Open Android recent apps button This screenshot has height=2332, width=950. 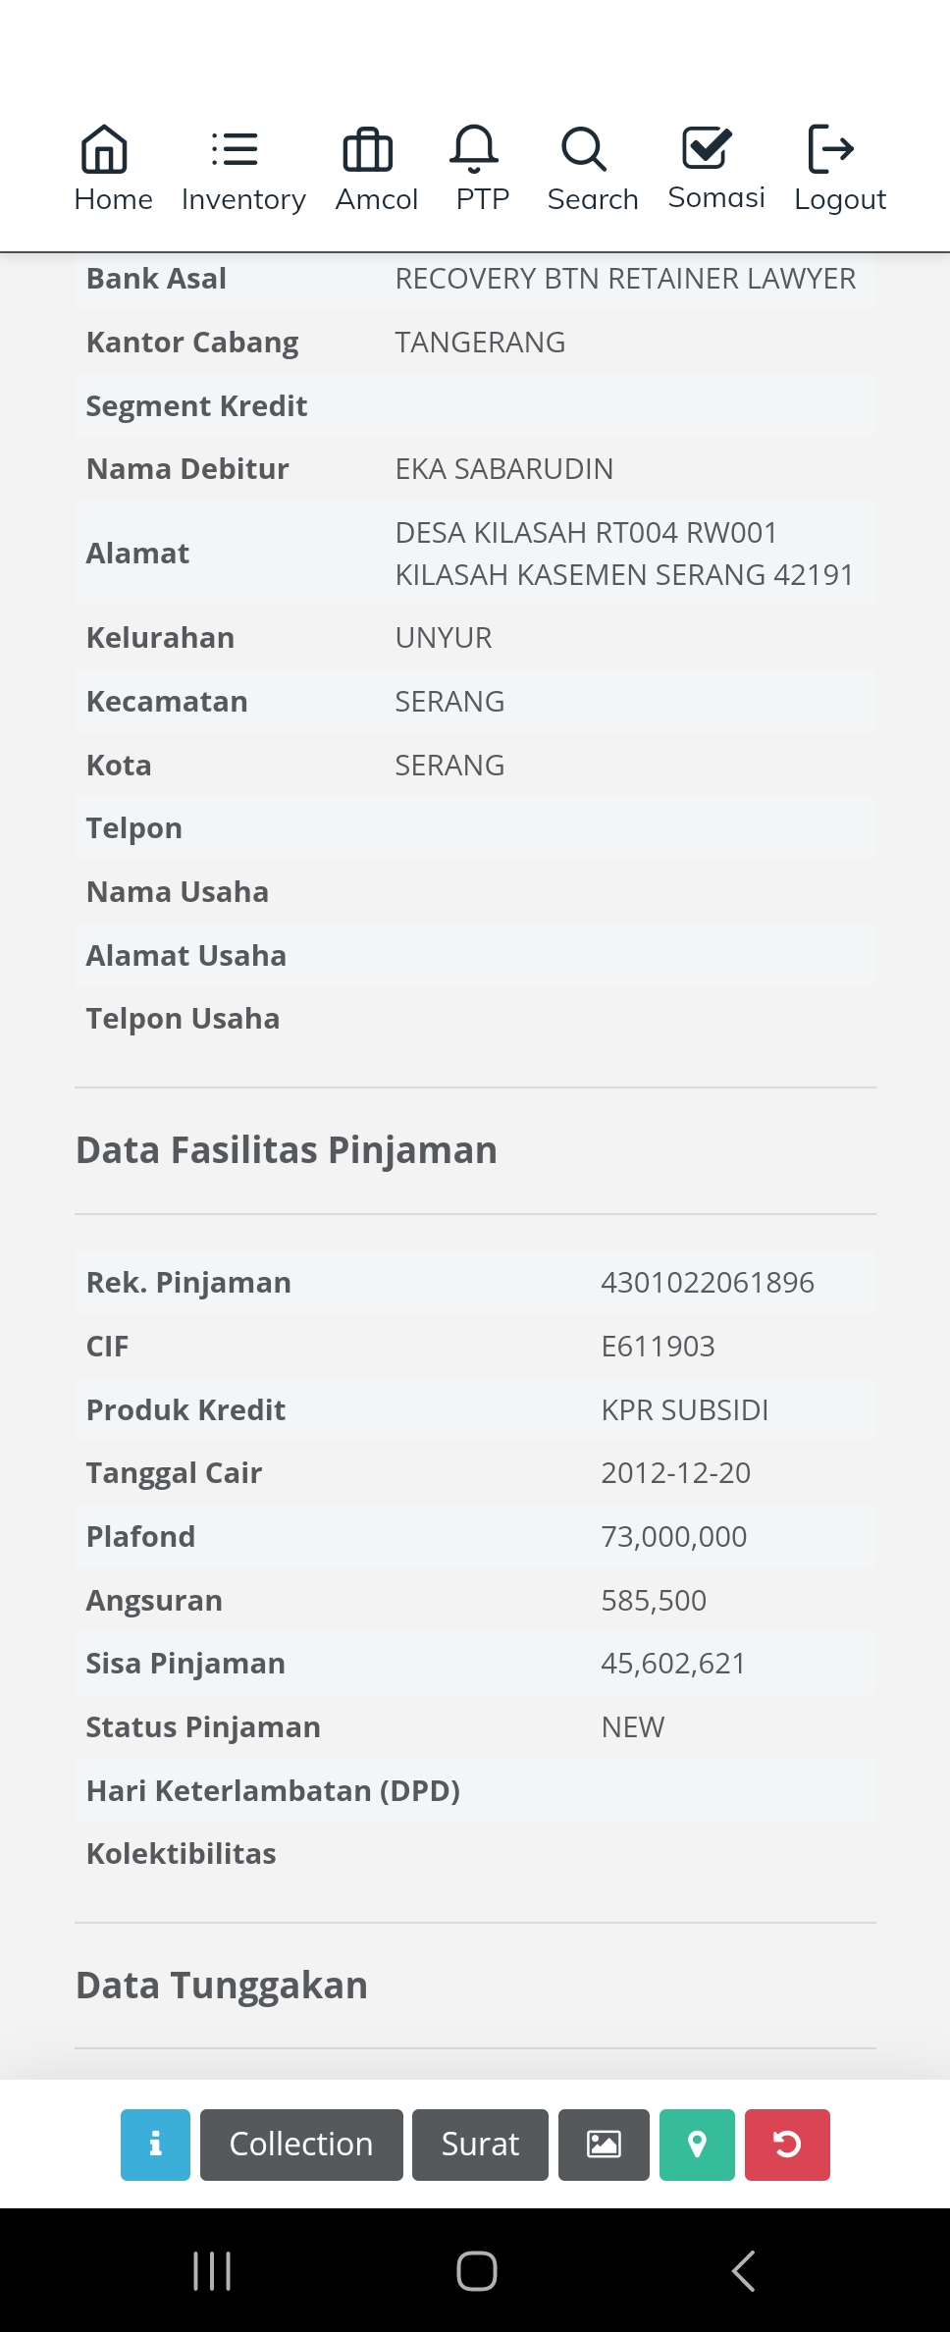click(212, 2270)
